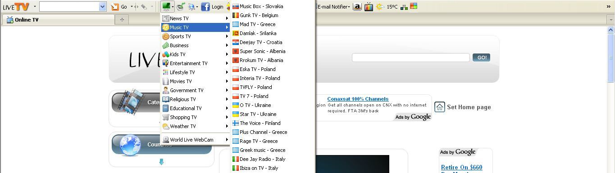This screenshot has height=173, width=615.
Task: Open the Conaxsat 100% Channels ad link
Action: pos(358,99)
